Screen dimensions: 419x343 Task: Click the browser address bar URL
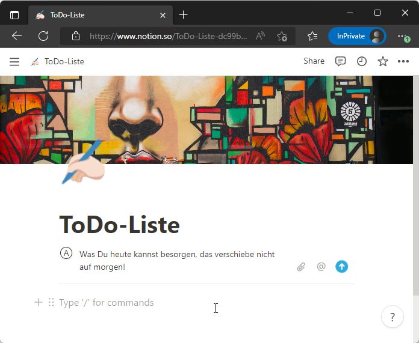coord(169,36)
